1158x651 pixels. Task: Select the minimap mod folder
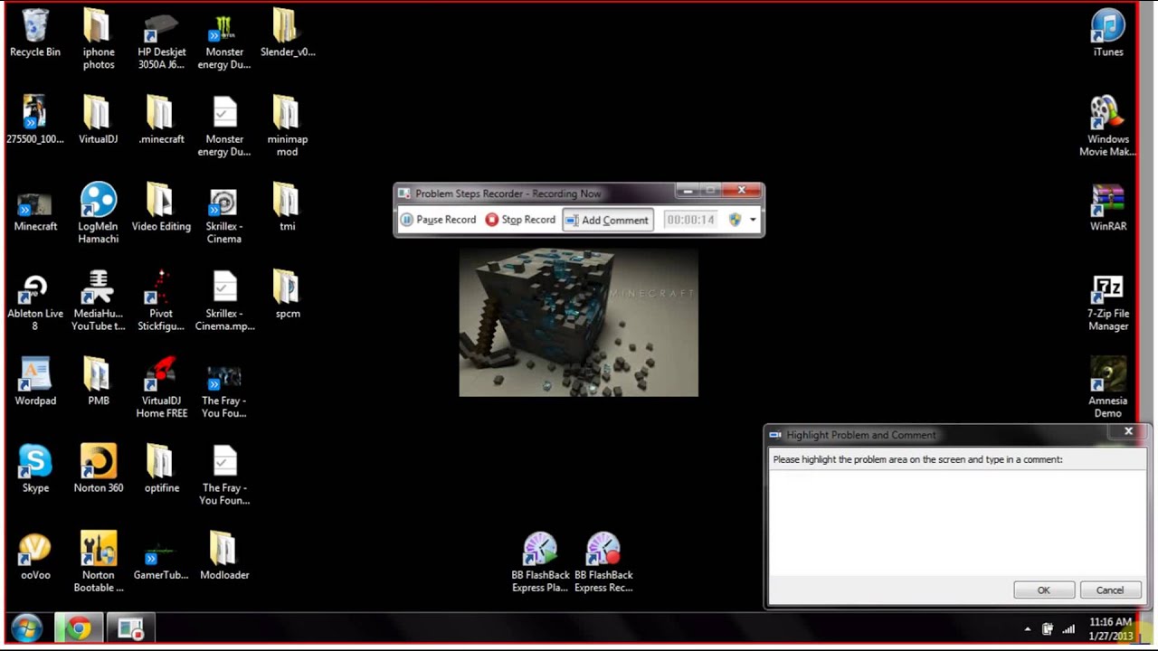pos(288,127)
